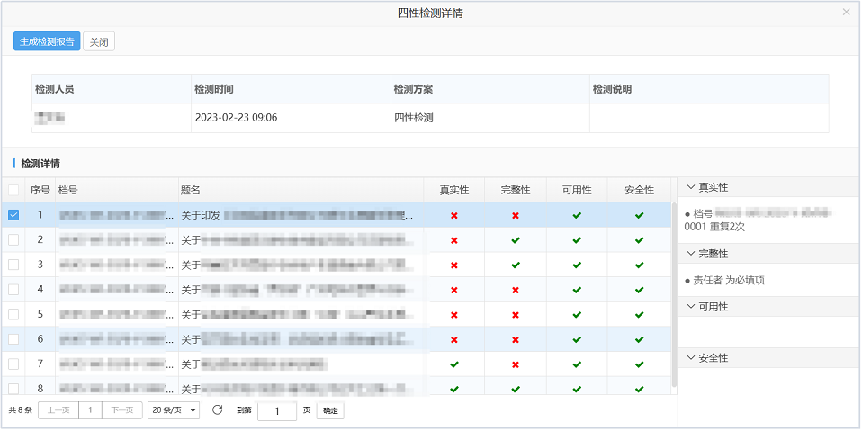The width and height of the screenshot is (862, 431).
Task: Click green check in row 5 安全性 column
Action: coord(639,314)
